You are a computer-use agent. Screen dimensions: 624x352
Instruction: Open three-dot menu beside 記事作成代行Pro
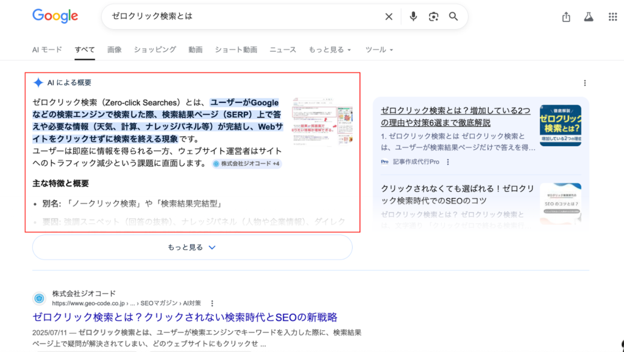[448, 162]
